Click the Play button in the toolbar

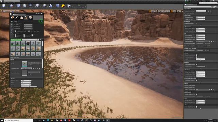click(69, 6)
